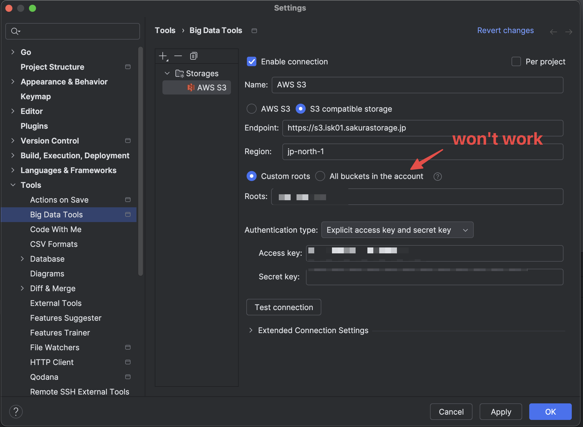The height and width of the screenshot is (427, 583).
Task: Click the Roots input field
Action: (x=417, y=197)
